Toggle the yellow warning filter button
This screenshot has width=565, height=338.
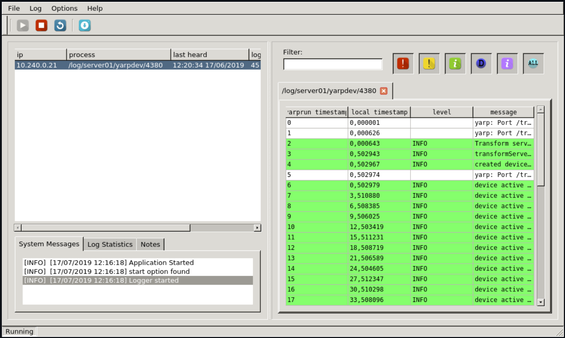point(429,63)
